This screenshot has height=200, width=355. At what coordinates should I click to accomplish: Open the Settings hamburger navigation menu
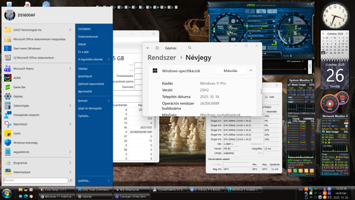tap(157, 48)
